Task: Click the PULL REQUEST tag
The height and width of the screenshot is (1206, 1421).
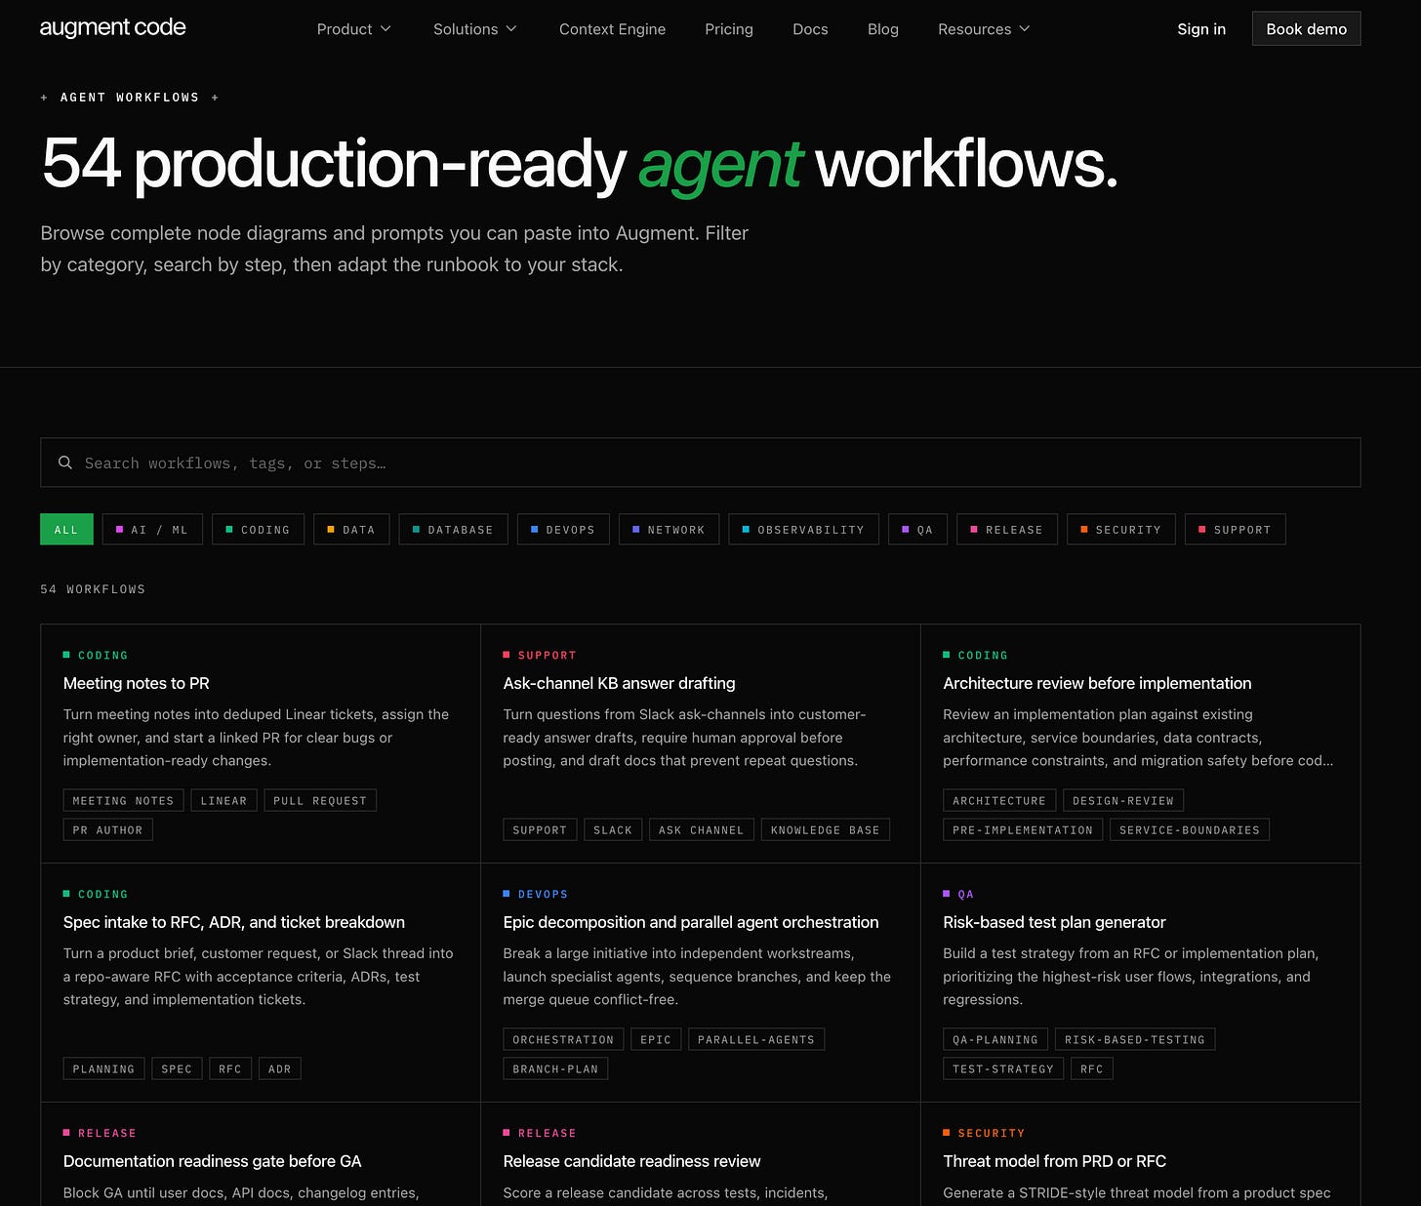Action: [320, 801]
